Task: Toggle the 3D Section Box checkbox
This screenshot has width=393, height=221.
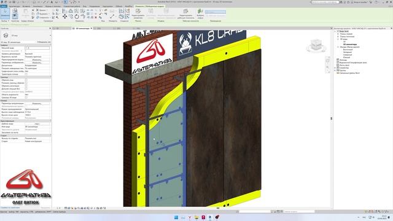Action: [x=26, y=98]
